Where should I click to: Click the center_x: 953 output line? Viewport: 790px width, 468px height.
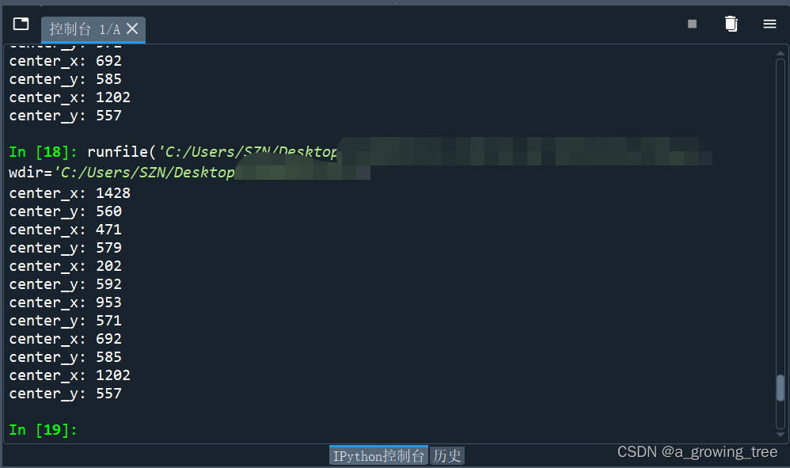coord(66,302)
